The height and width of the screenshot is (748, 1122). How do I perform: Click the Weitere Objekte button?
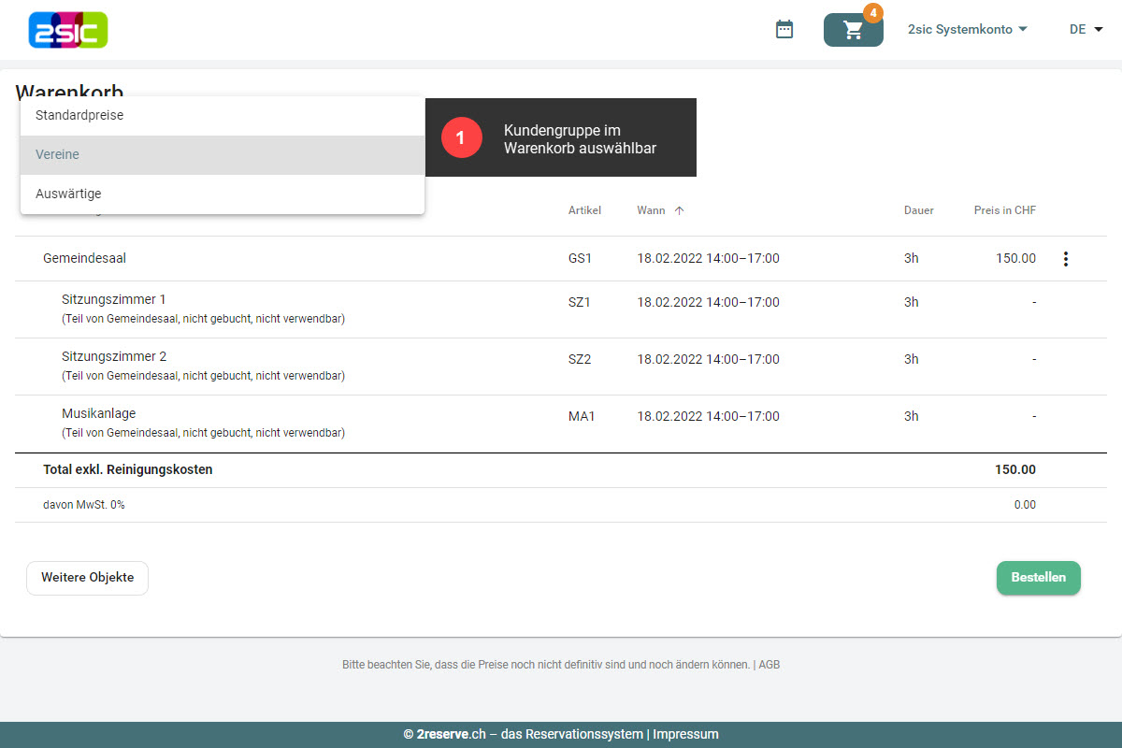tap(87, 578)
